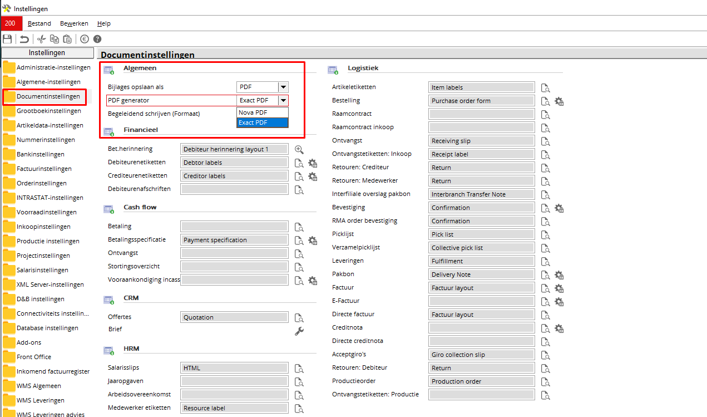Browse layout for Debiteurenafschriften

[x=299, y=189]
